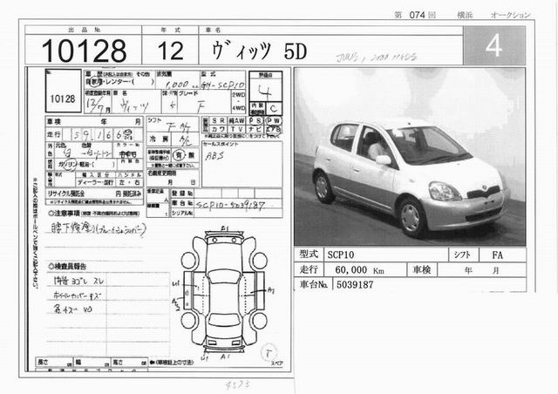Select the circled PS equipment box
Viewport: 558px width, 394px height.
[255, 121]
